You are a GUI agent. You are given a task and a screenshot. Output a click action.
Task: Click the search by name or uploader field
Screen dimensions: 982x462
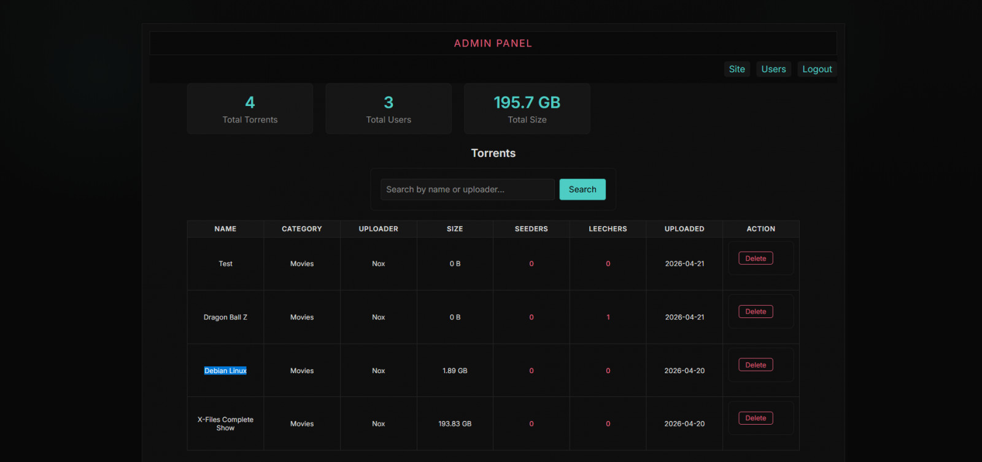(467, 189)
